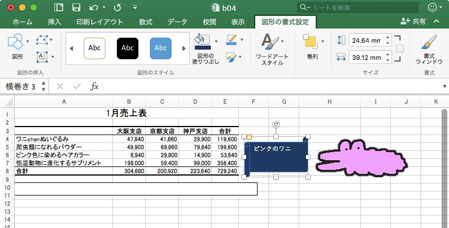449x228 pixels.
Task: Open the shape fill color dropdown arrow
Action: [216, 41]
